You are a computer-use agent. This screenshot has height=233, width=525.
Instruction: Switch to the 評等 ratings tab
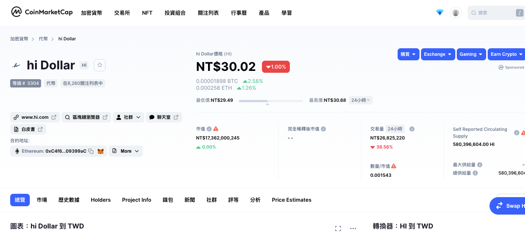(x=234, y=200)
